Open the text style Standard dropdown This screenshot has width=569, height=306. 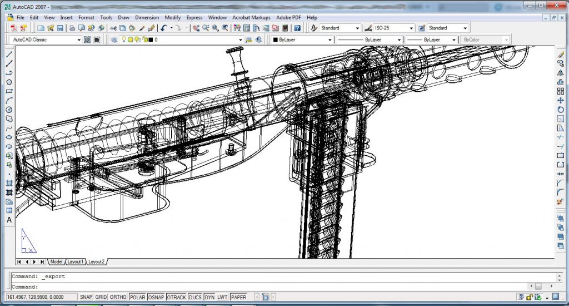click(x=340, y=28)
